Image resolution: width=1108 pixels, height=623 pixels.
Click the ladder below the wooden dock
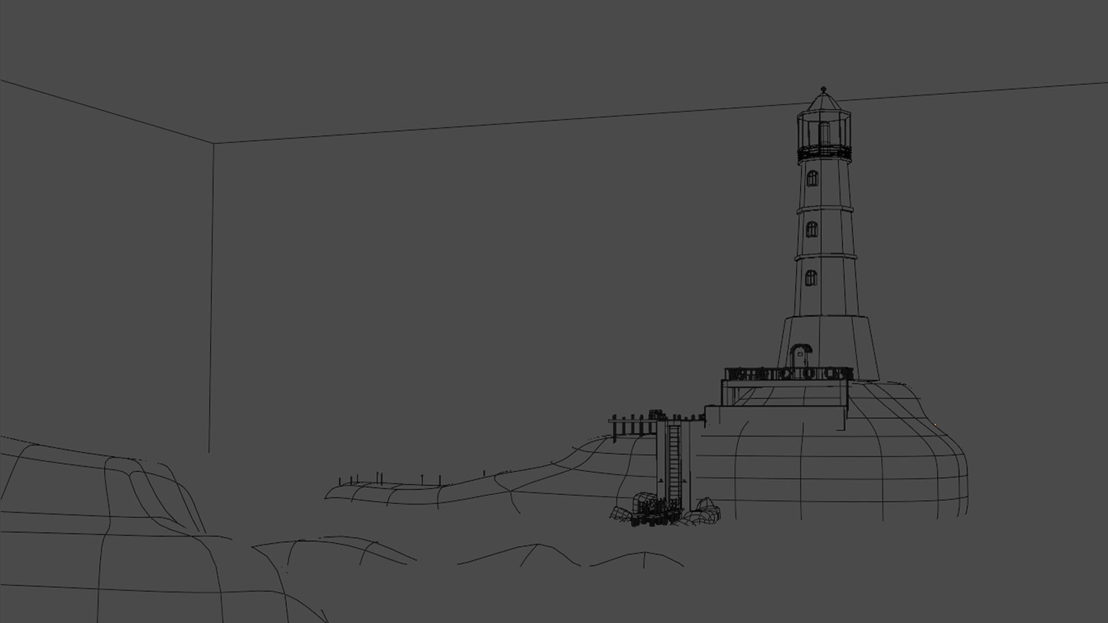(x=674, y=461)
